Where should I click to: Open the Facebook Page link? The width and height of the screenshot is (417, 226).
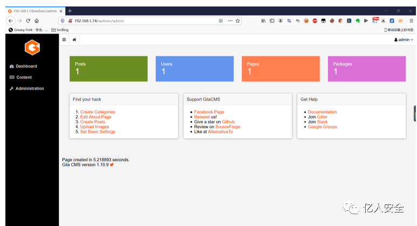coord(209,112)
